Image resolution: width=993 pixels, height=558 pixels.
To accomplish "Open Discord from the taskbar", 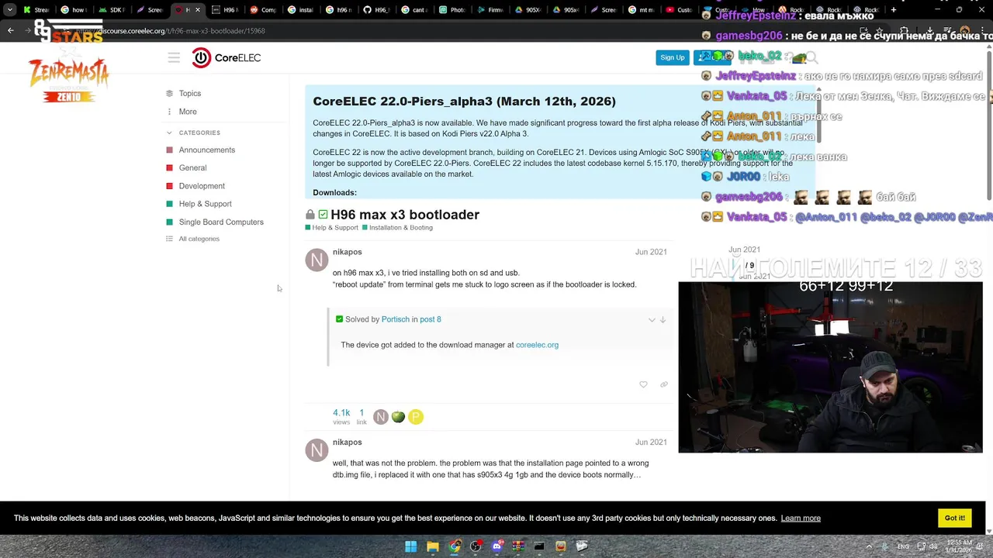I will coord(497,546).
